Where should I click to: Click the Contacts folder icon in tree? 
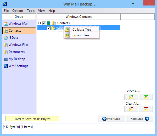[54, 23]
